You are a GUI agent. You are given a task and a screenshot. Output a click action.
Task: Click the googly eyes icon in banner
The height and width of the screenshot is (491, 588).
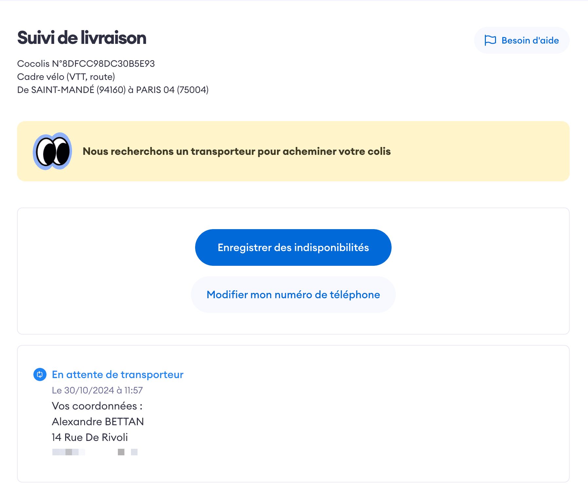click(x=52, y=151)
